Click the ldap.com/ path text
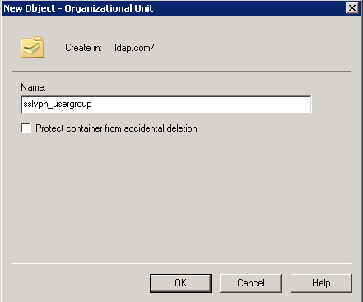Image resolution: width=363 pixels, height=302 pixels. [134, 48]
